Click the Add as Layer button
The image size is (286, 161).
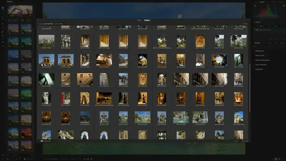tap(245, 141)
